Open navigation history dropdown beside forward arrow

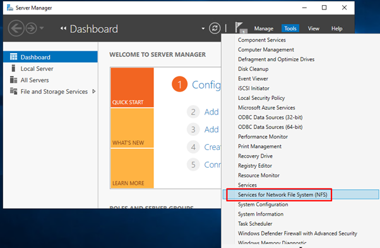click(42, 28)
